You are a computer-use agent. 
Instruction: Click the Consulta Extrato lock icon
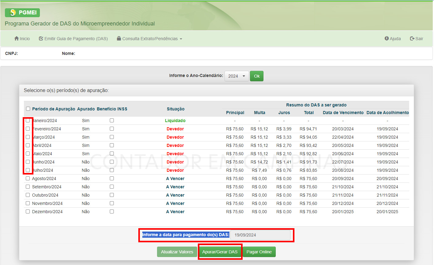(119, 39)
